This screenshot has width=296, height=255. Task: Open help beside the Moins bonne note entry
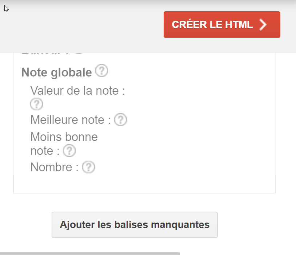[x=69, y=150]
